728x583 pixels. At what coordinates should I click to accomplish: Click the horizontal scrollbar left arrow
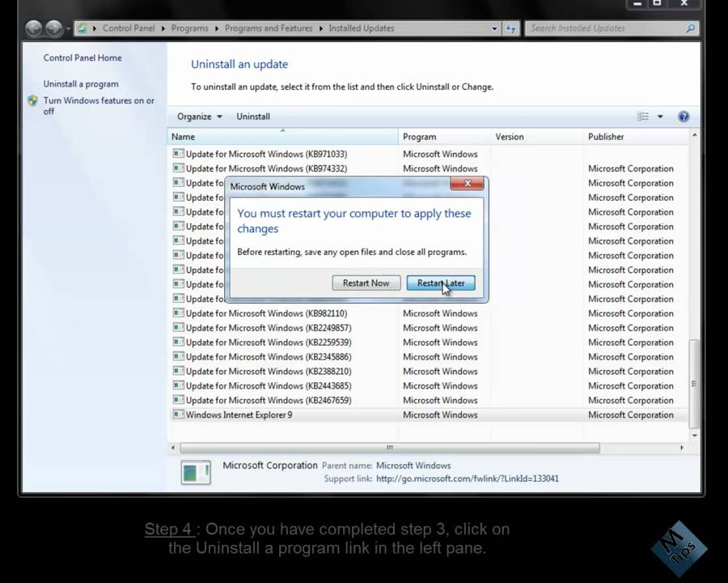pos(173,448)
